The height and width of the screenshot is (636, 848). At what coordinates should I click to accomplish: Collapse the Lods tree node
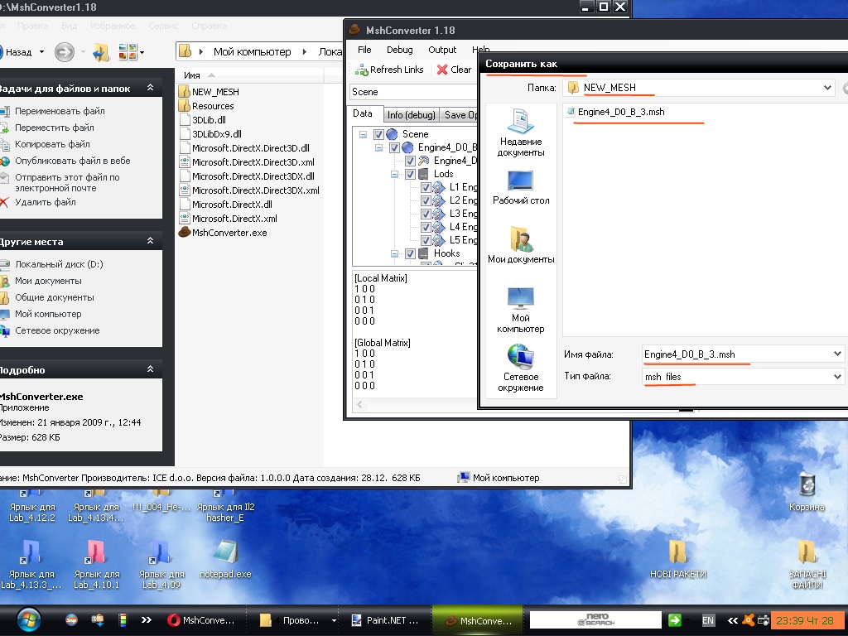[x=394, y=174]
